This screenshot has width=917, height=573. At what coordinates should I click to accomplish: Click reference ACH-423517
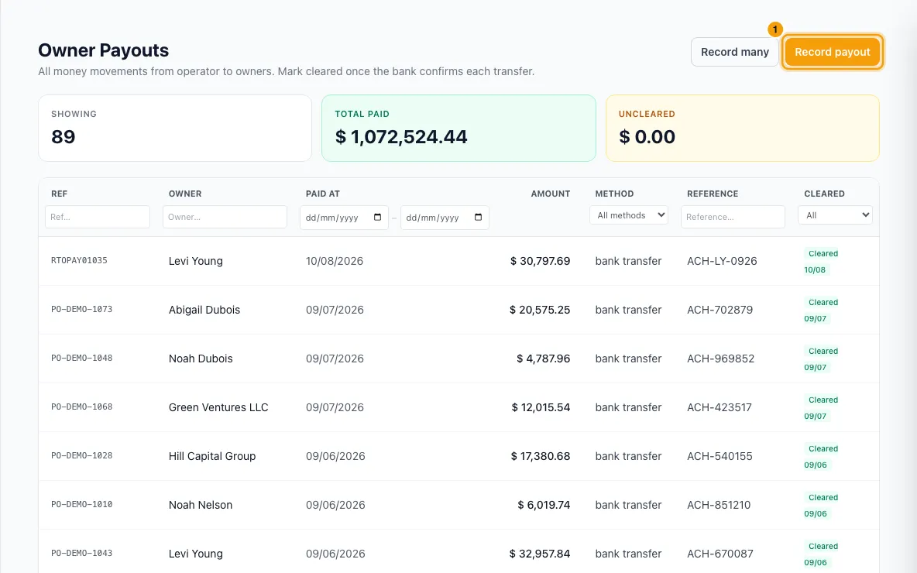pos(720,407)
